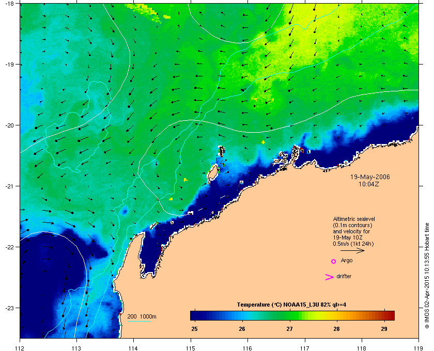Click the '19-May 10Z' caption line
This screenshot has width=434, height=351.
348,237
